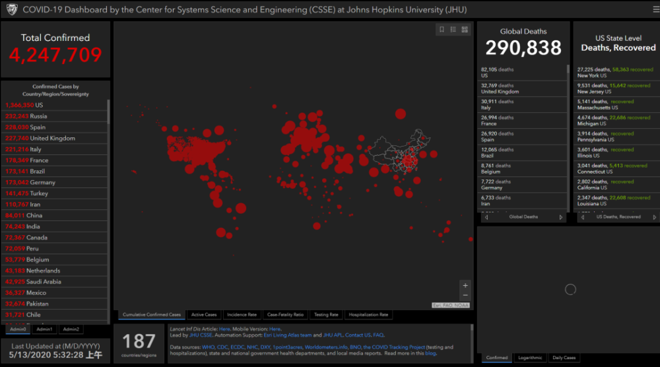Select United Kingdom in confirmed cases list
660x367 pixels.
[55, 138]
